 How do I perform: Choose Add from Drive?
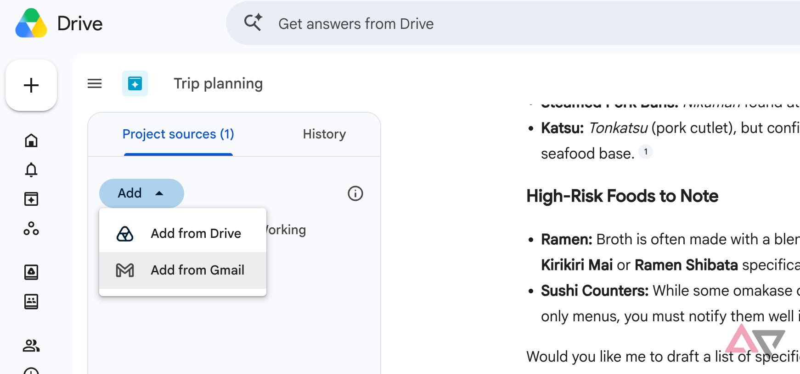pyautogui.click(x=183, y=233)
